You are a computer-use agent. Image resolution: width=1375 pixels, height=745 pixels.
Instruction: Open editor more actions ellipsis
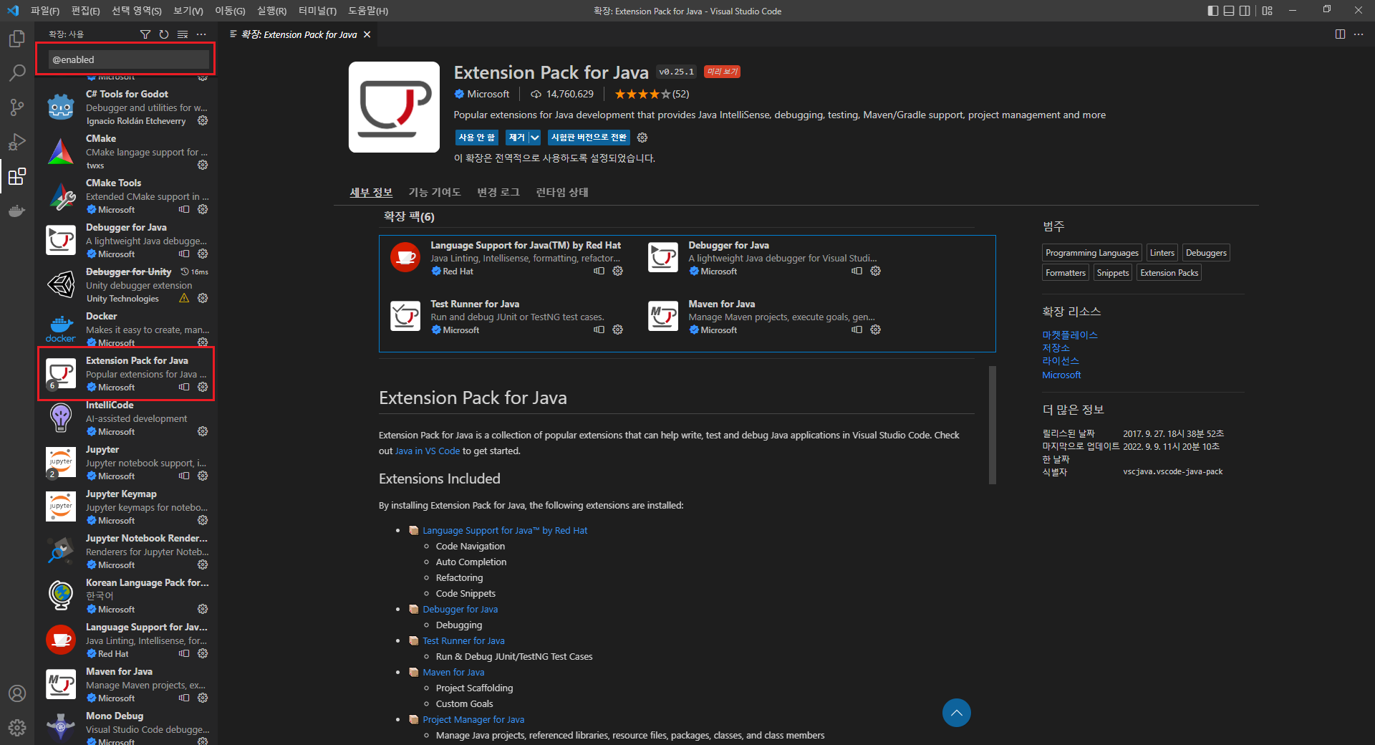(x=1359, y=34)
